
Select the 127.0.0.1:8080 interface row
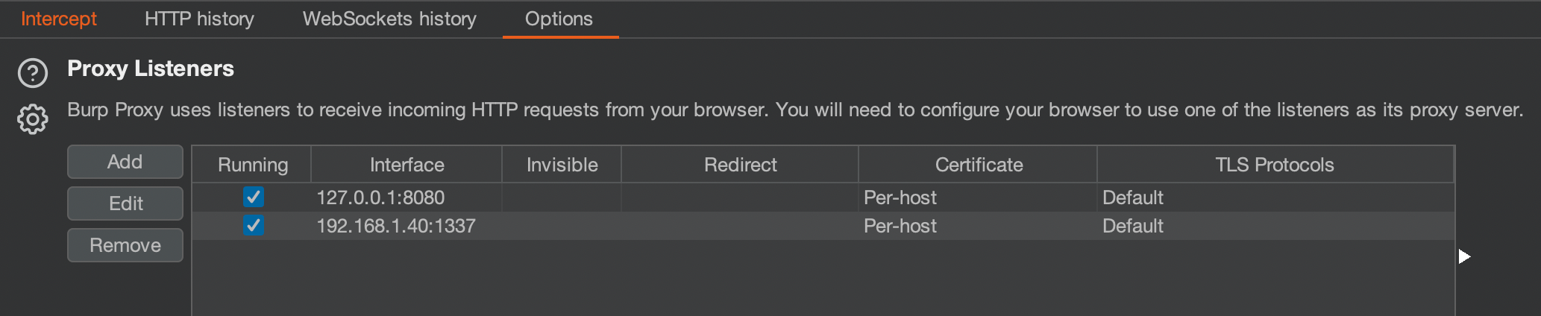click(823, 197)
